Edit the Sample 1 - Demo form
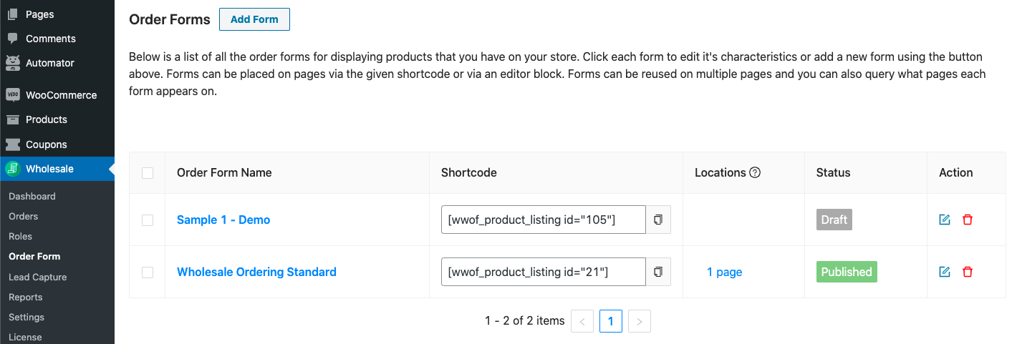The width and height of the screenshot is (1017, 344). (945, 220)
